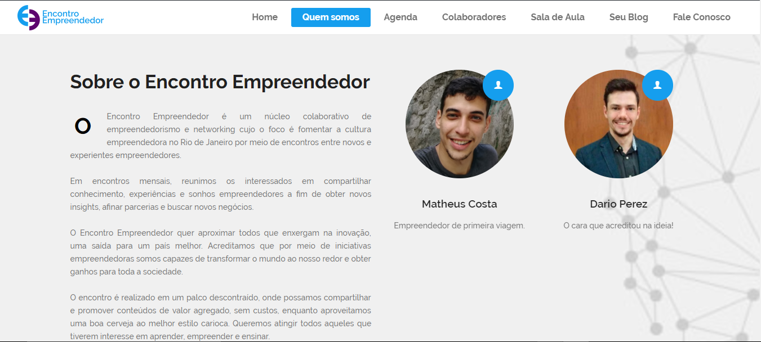
Task: Click Dario Perez's profile photo
Action: 618,124
